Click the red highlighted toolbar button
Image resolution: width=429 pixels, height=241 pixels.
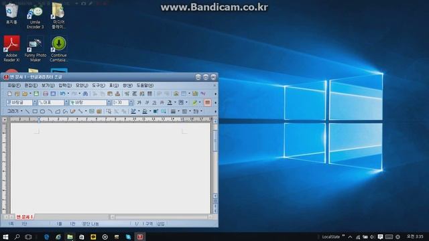pos(207,102)
